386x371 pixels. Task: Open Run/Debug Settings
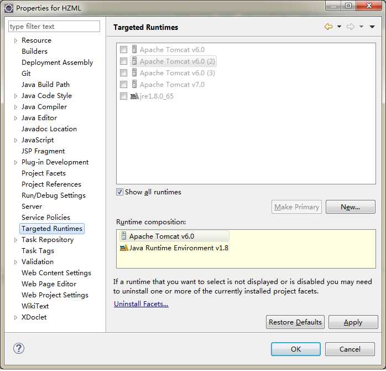[54, 195]
